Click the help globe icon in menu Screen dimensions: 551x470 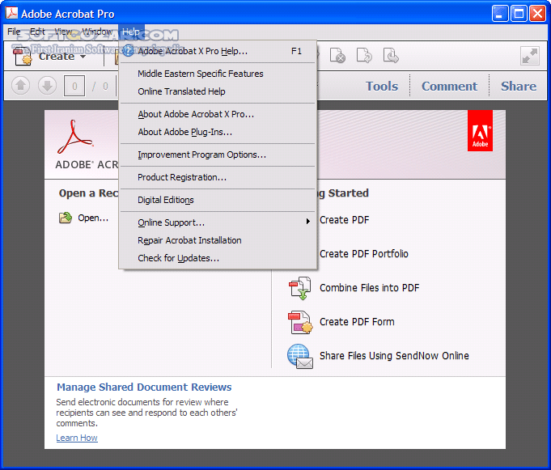coord(129,51)
